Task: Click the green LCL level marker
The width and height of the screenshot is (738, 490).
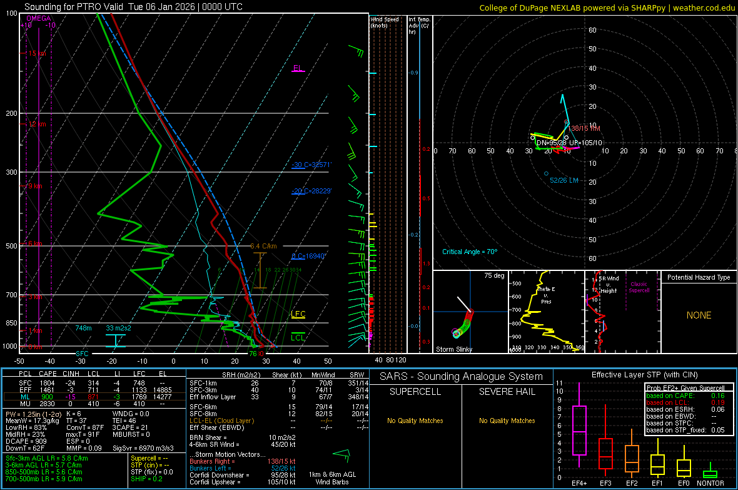Action: (x=298, y=337)
